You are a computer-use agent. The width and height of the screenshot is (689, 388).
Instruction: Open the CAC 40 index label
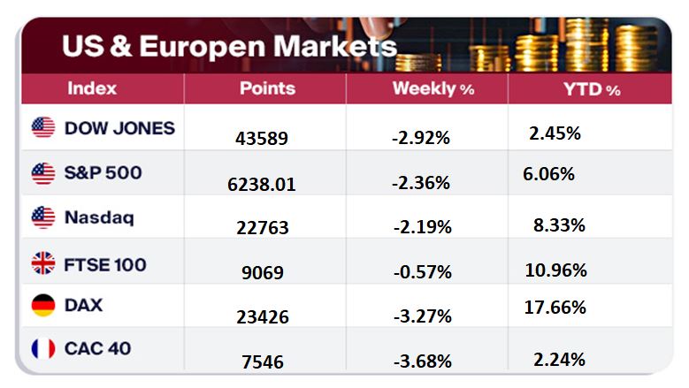[98, 349]
